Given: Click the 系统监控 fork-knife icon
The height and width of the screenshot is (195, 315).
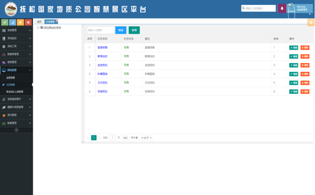Looking at the screenshot, I should click(x=4, y=38).
